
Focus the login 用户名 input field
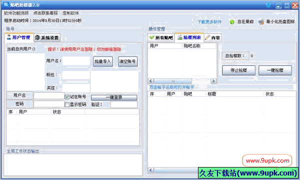[49, 96]
